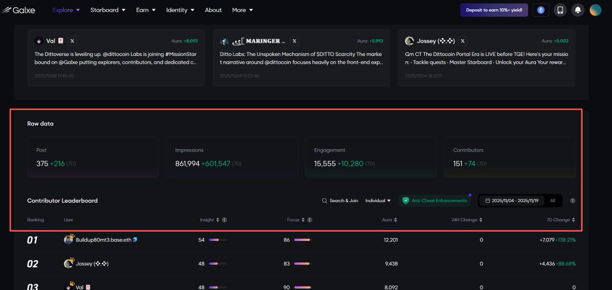612x290 pixels.
Task: Switch leaderboard range to All
Action: 552,201
